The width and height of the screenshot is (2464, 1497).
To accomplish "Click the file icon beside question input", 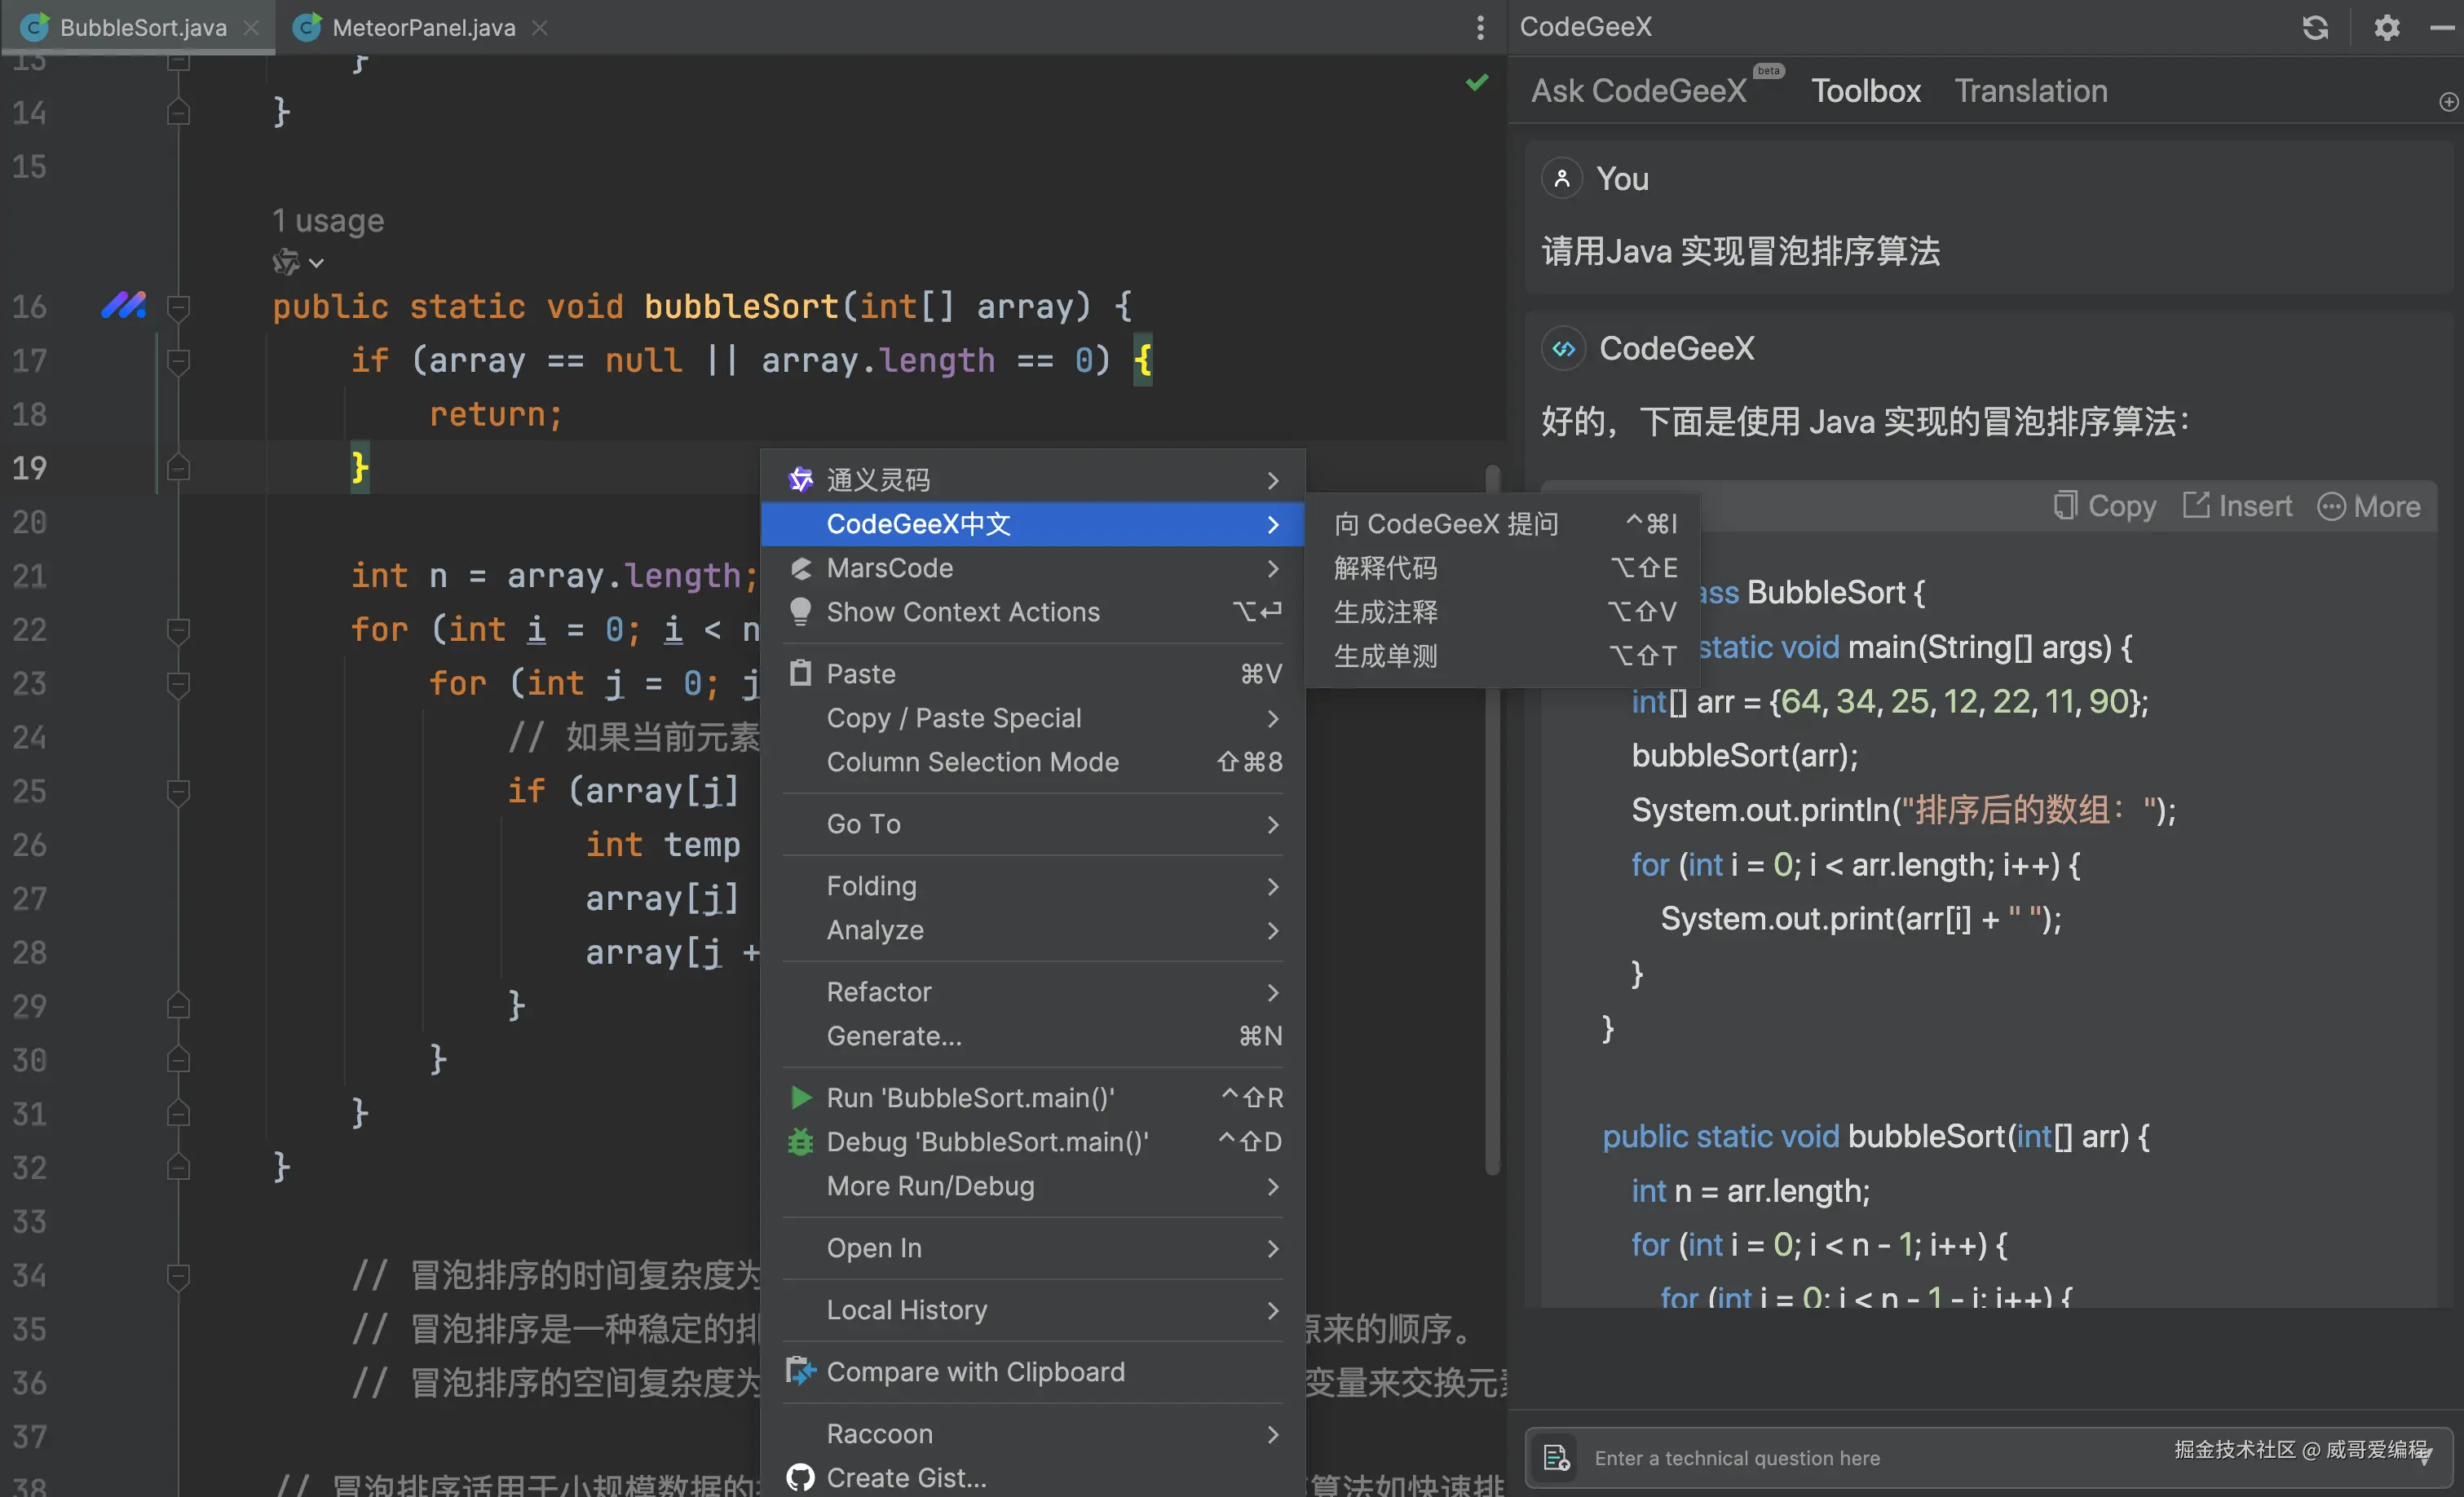I will pos(1556,1457).
